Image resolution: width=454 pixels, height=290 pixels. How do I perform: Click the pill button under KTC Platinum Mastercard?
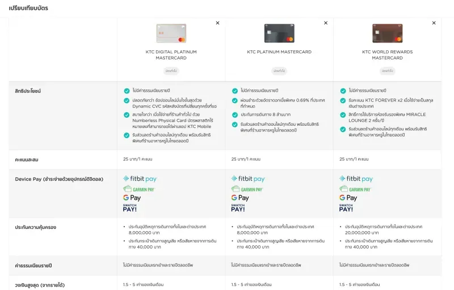[x=279, y=71]
